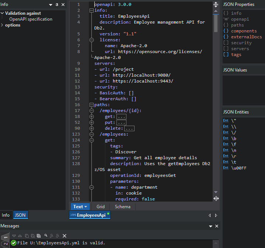This screenshot has width=265, height=248.
Task: Clear messages with the X icon
Action: (64, 235)
